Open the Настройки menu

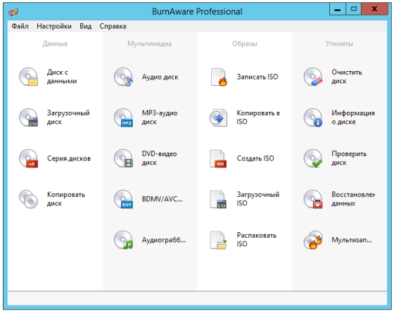click(x=54, y=26)
